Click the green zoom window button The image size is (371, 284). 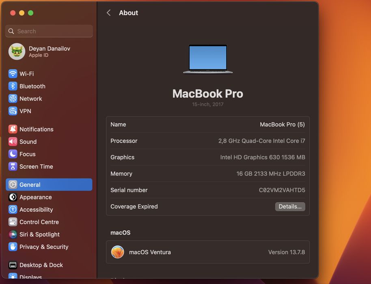(x=30, y=13)
